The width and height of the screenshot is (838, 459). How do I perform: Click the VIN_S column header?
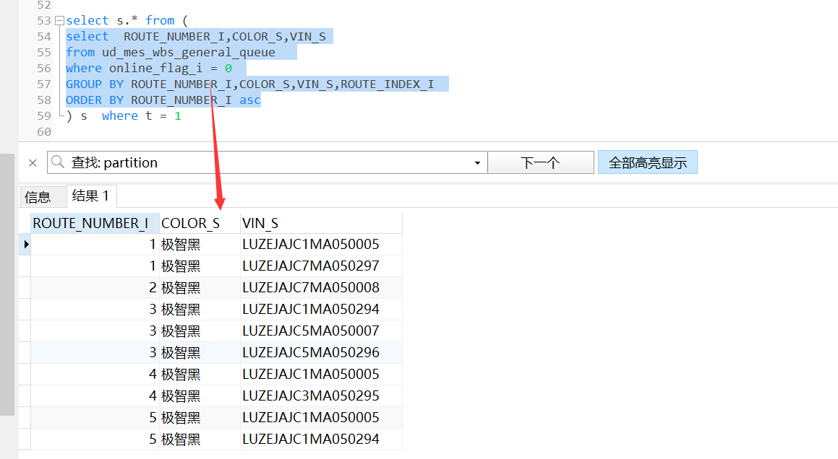(260, 222)
